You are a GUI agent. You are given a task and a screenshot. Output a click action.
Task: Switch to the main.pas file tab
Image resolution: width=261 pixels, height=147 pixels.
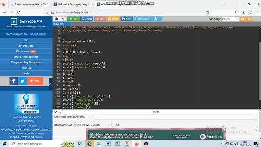[58, 24]
